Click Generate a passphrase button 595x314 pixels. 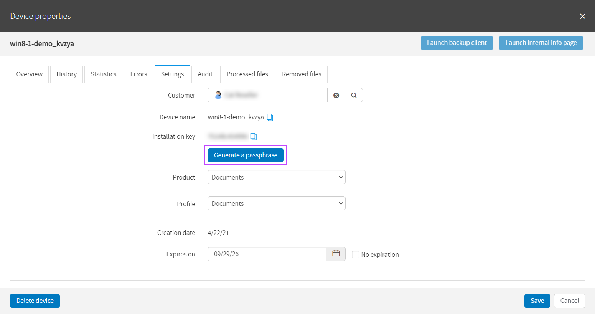click(x=246, y=155)
